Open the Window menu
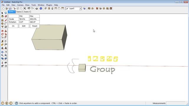This screenshot has width=189, height=106. point(41,5)
